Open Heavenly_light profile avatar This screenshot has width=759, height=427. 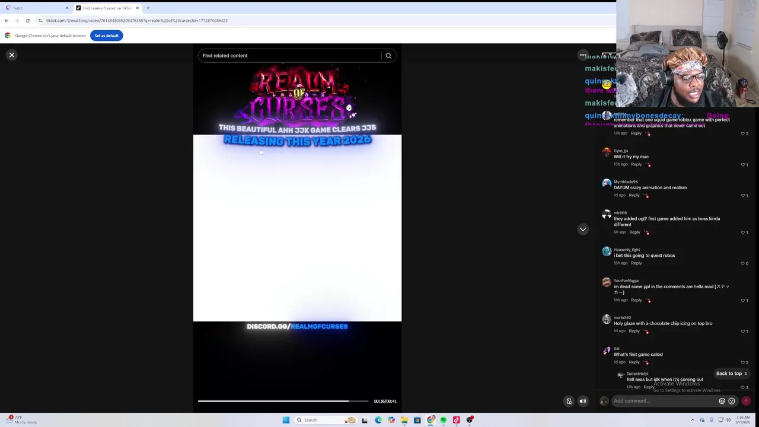(x=606, y=251)
